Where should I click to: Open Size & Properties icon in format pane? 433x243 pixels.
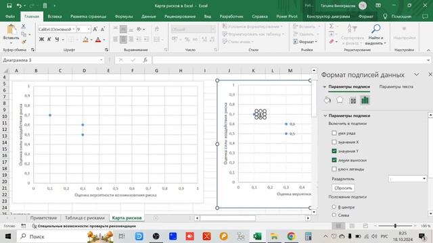352,101
